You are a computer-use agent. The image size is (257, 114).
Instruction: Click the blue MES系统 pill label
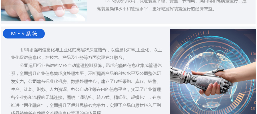24,34
